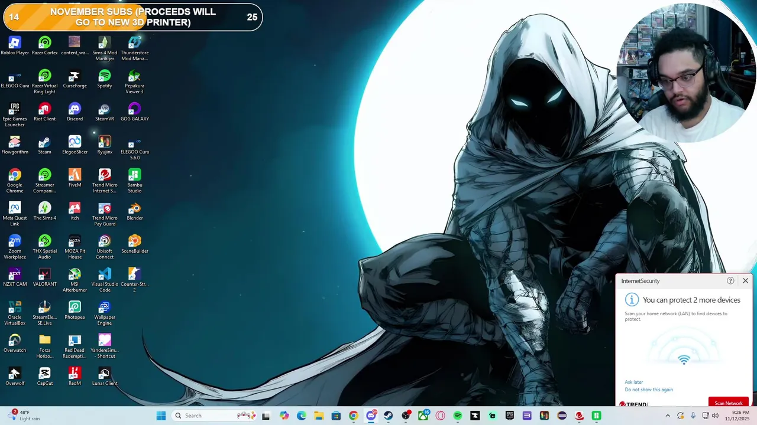Open the Discord desktop shortcut

(75, 112)
